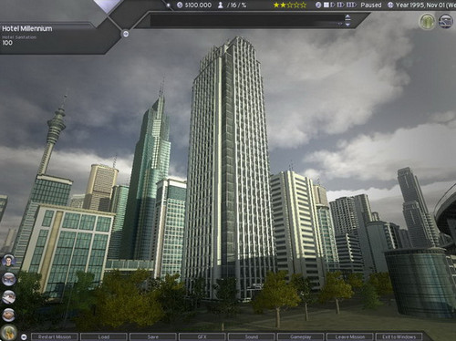456x341 pixels.
Task: Collapse the bottom menu with small round button
Action: (x=25, y=336)
